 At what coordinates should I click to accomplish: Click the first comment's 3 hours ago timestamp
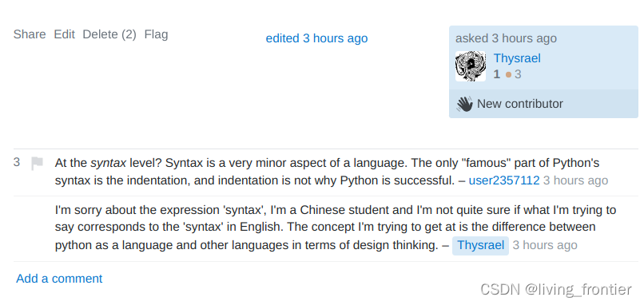pyautogui.click(x=575, y=180)
